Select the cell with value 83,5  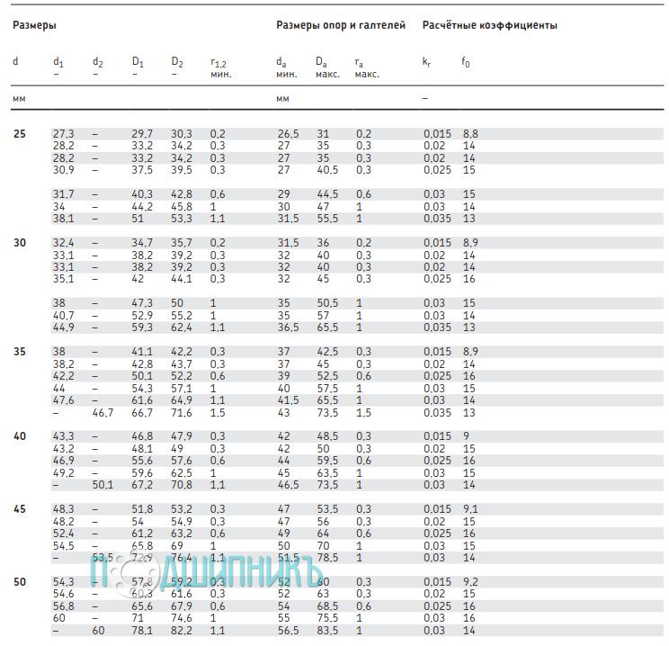pyautogui.click(x=327, y=631)
